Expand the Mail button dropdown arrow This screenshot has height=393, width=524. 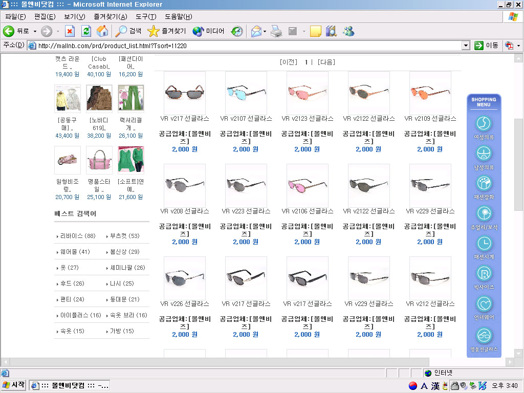click(x=265, y=31)
